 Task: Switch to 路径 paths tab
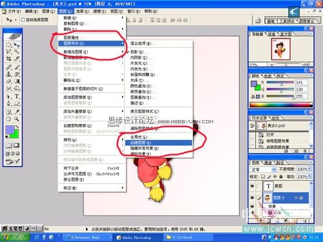pyautogui.click(x=280, y=163)
